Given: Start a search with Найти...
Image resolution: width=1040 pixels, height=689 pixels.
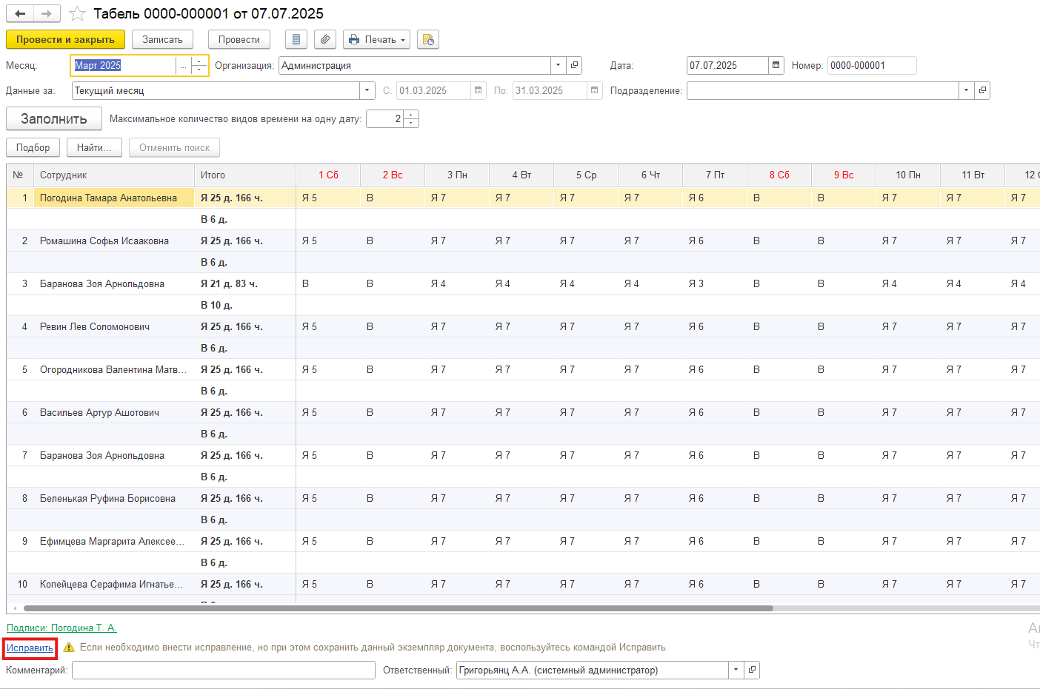Looking at the screenshot, I should (x=94, y=147).
